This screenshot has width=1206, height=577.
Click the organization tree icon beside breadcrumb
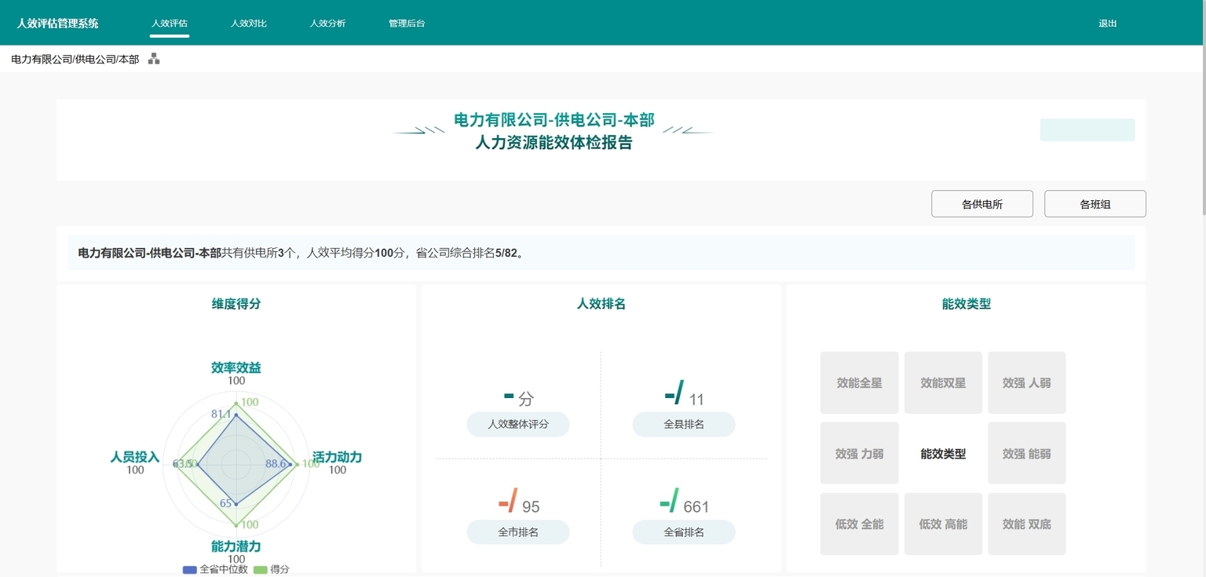[x=154, y=59]
